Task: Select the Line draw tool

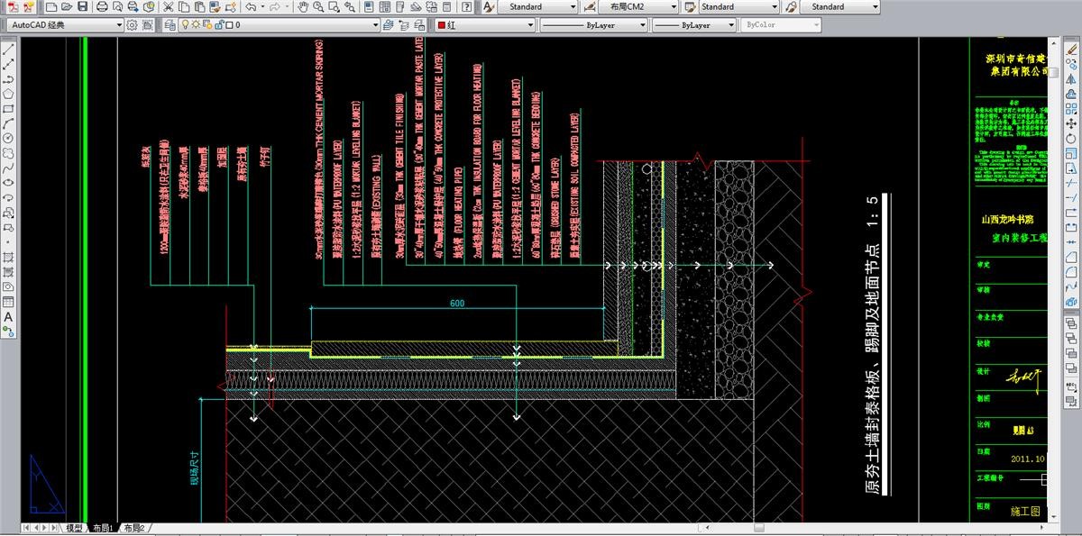Action: (x=8, y=50)
